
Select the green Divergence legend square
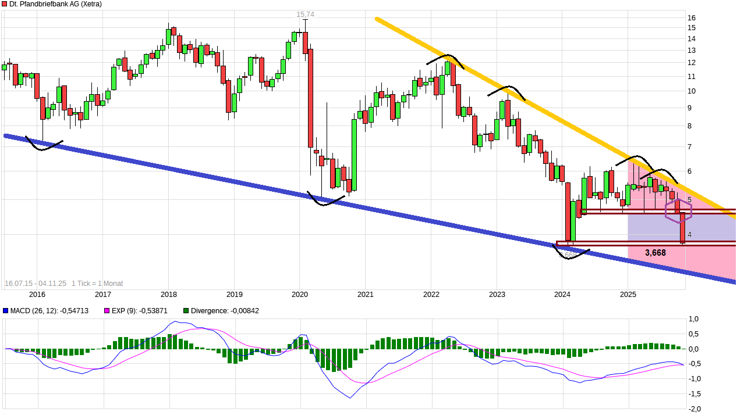[185, 311]
